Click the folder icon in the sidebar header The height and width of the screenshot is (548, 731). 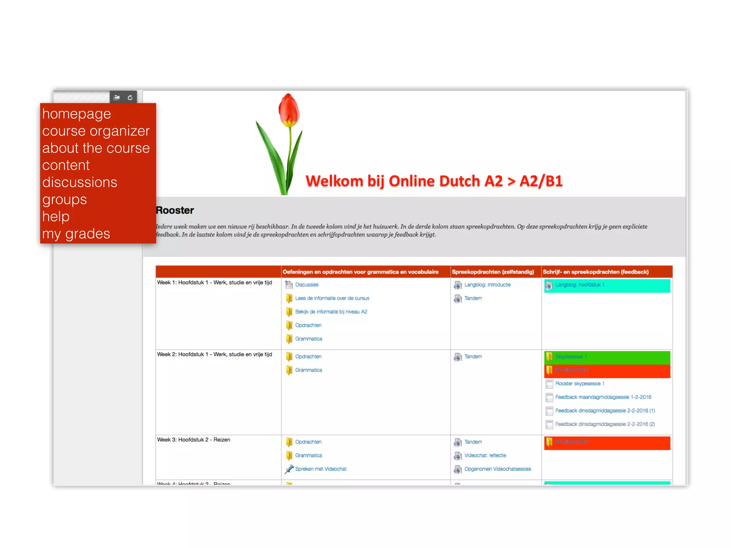[x=117, y=97]
